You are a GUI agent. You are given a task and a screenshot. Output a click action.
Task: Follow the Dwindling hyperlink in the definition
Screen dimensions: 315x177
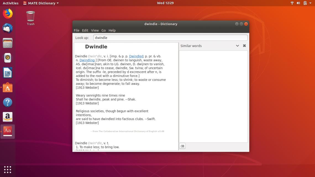click(x=87, y=60)
